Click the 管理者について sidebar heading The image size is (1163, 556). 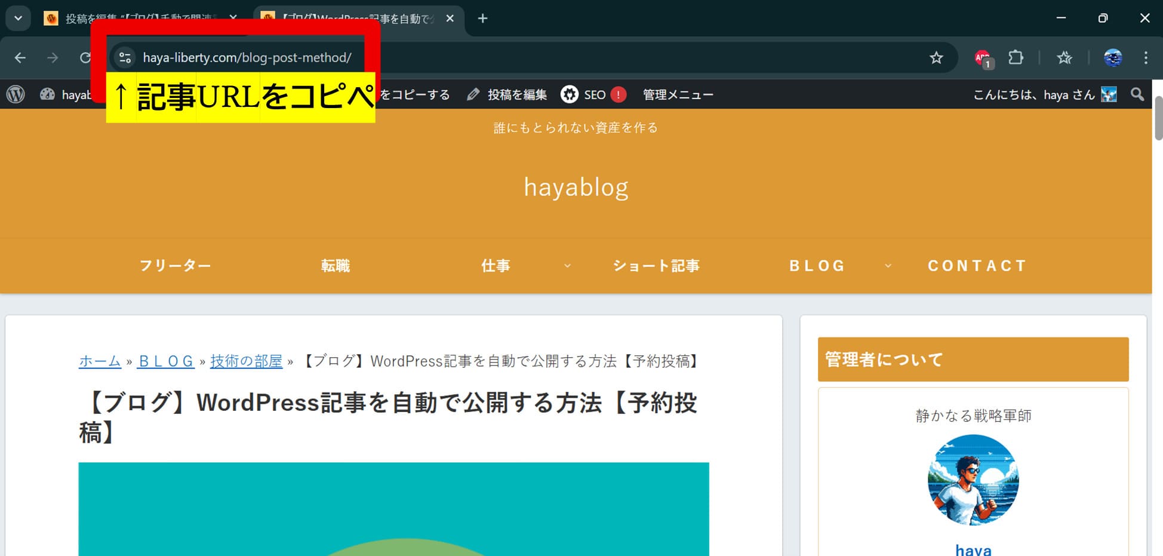(x=973, y=360)
